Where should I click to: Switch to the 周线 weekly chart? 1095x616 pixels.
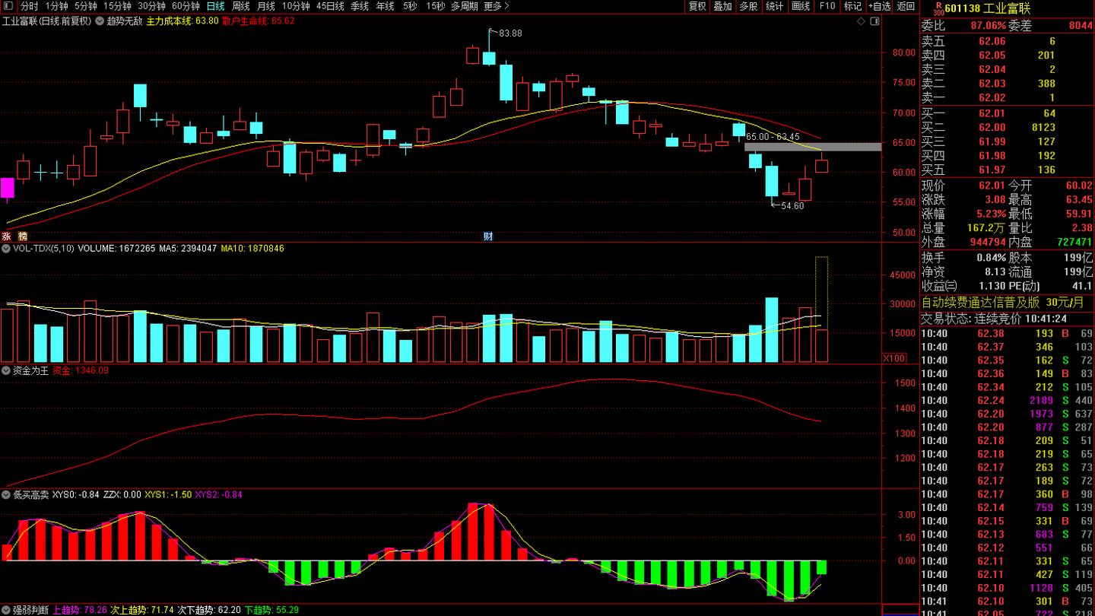tap(241, 6)
